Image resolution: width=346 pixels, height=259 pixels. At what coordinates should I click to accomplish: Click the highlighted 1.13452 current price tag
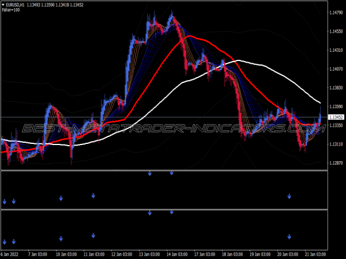[336, 117]
